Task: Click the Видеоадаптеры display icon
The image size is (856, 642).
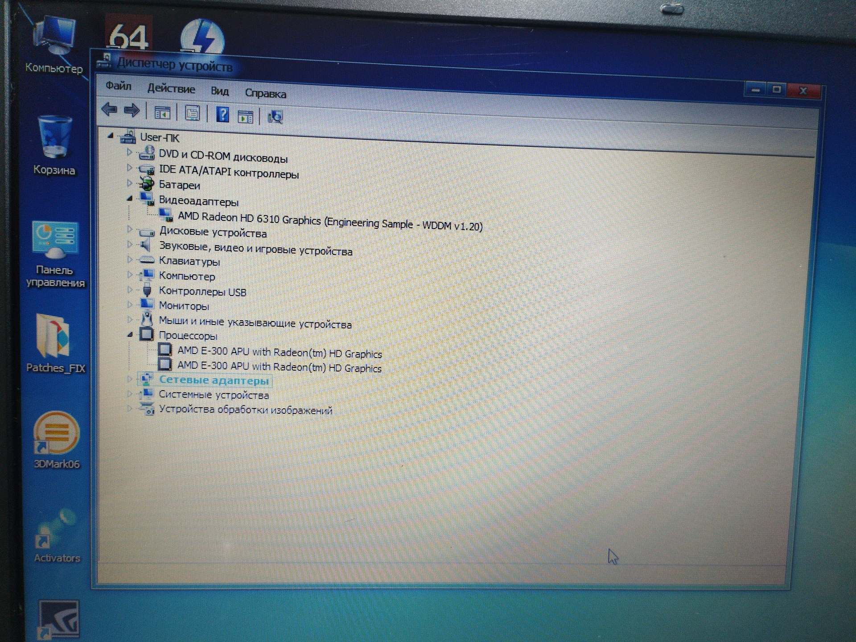Action: [147, 199]
